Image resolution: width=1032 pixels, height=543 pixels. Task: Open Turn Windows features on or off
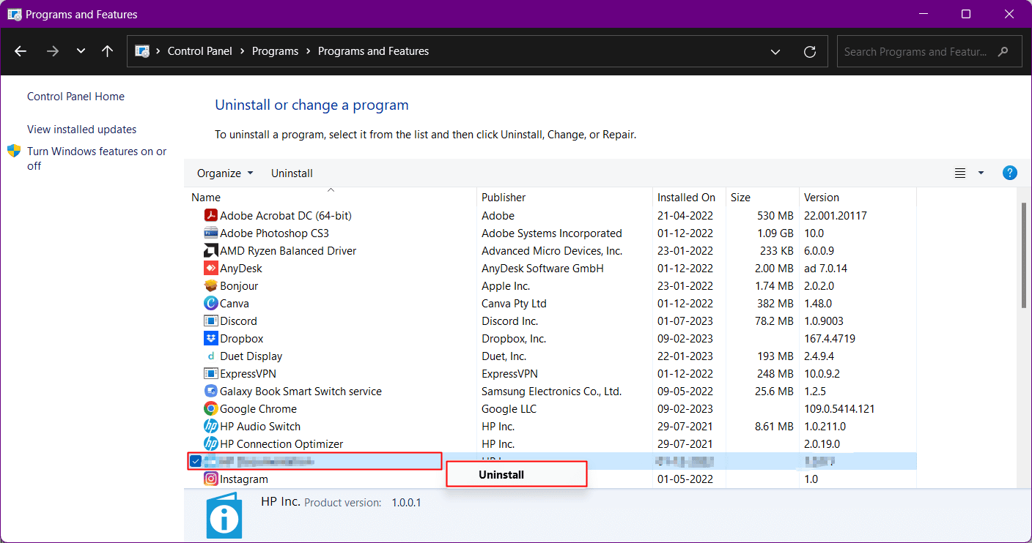pos(97,158)
